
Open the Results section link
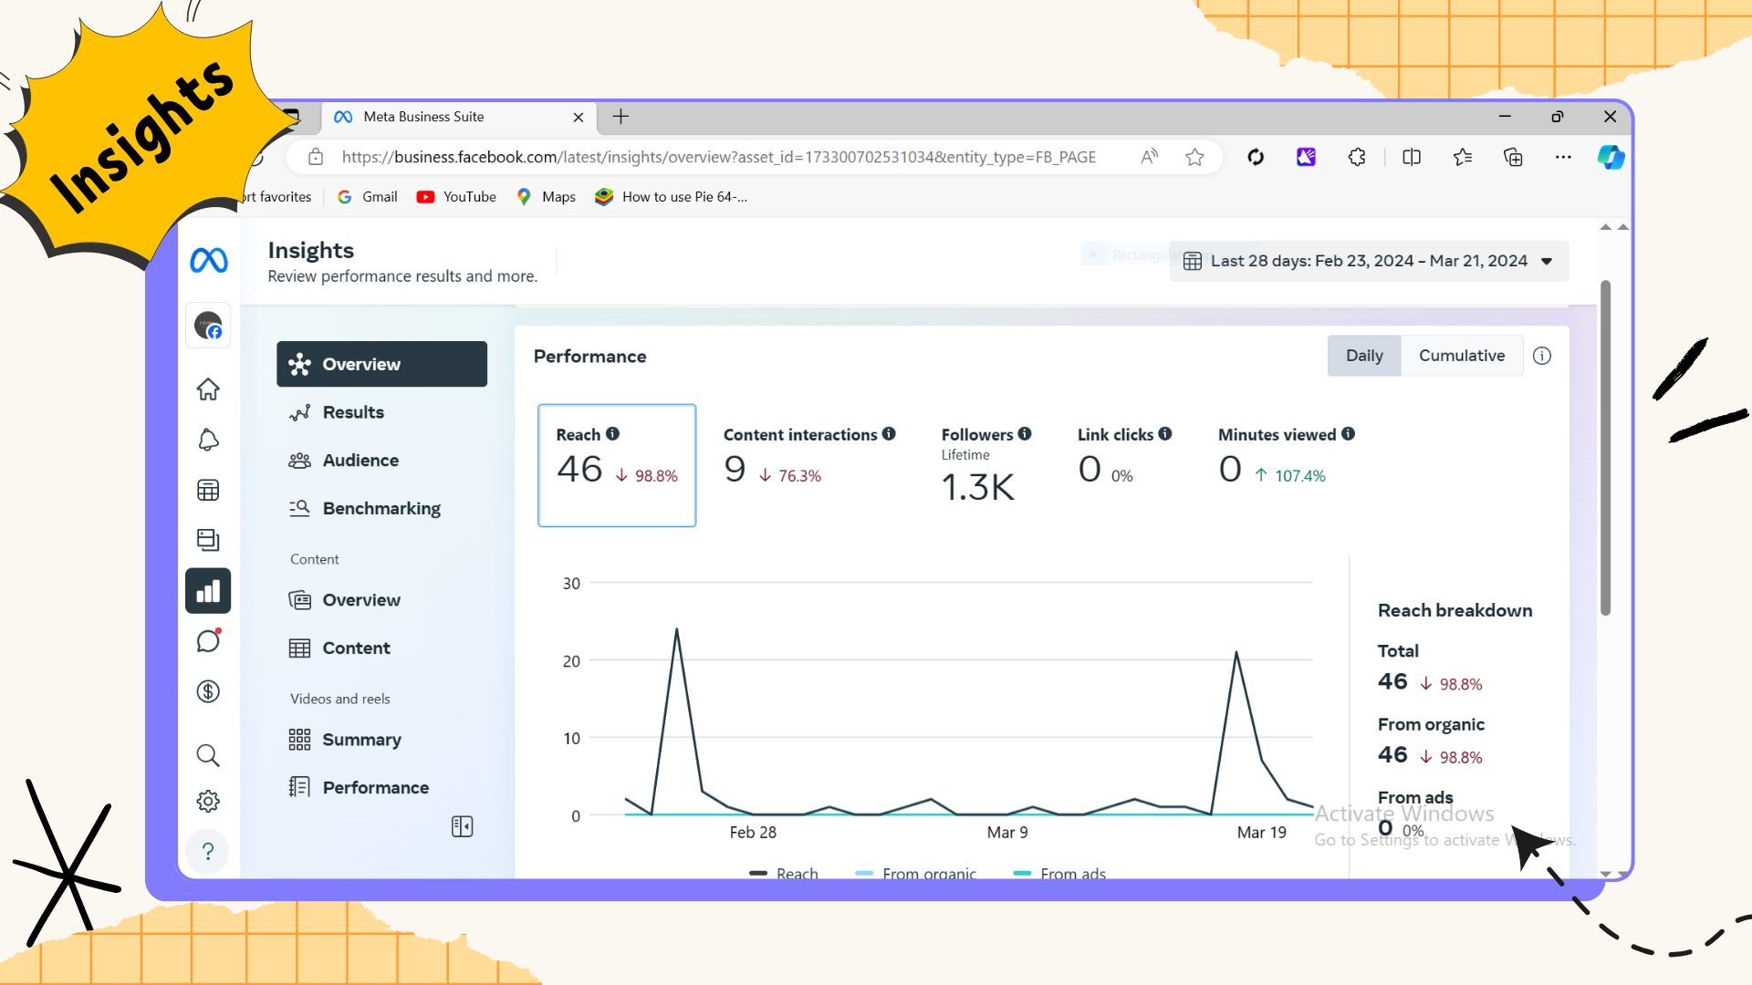pos(353,412)
